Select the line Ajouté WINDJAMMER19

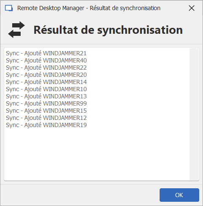(x=46, y=125)
